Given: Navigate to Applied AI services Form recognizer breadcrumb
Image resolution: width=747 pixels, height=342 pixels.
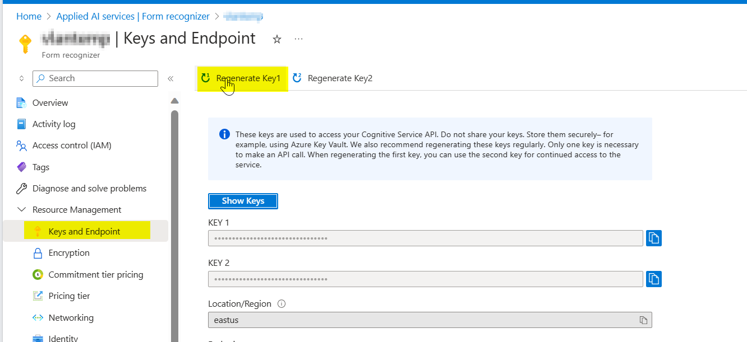Looking at the screenshot, I should [133, 16].
